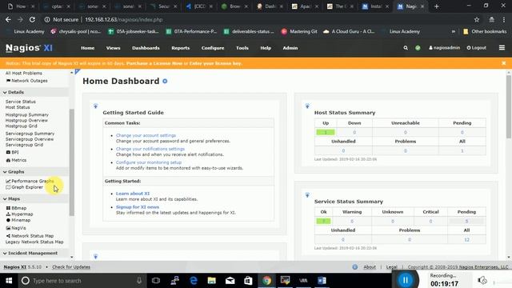Click the green Ok service count cell

[323, 221]
